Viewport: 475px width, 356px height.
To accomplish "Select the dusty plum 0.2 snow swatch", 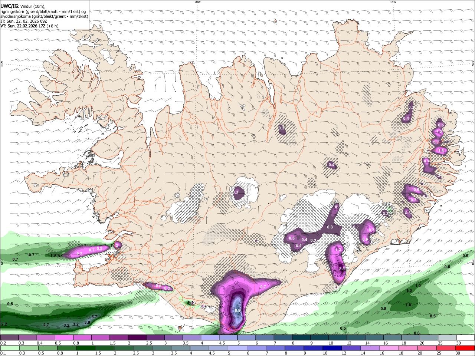I will pos(9,338).
